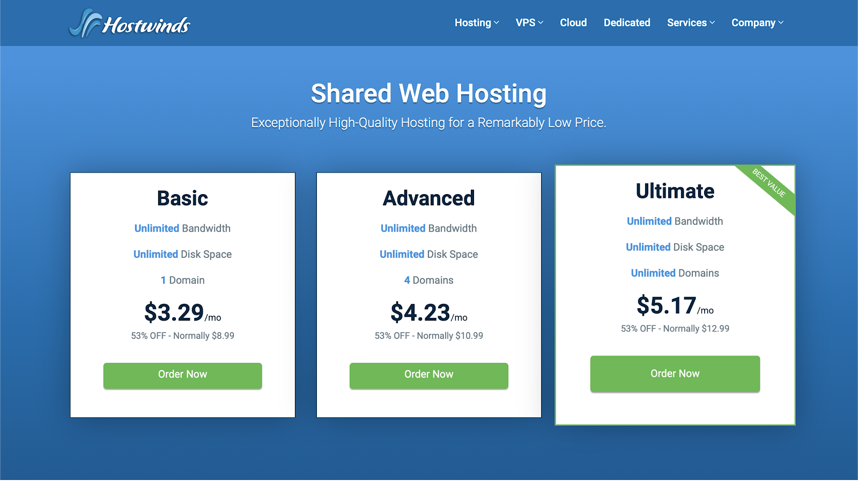Screen dimensions: 858x482
Task: Click Unlimited Disk Space in Basic plan
Action: (x=182, y=255)
